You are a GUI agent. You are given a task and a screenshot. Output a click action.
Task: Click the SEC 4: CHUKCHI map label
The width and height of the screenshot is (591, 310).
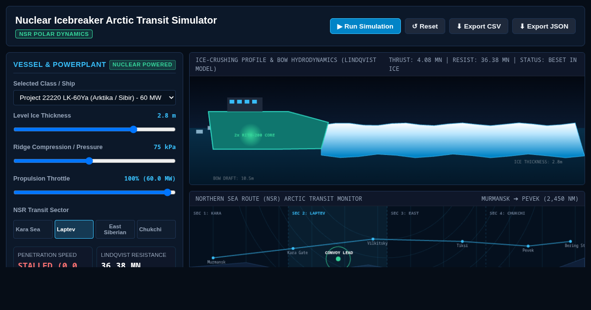tap(507, 213)
